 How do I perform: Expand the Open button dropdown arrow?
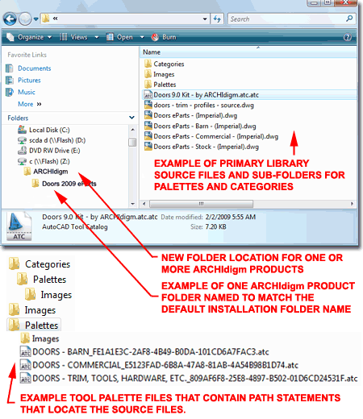pos(142,37)
